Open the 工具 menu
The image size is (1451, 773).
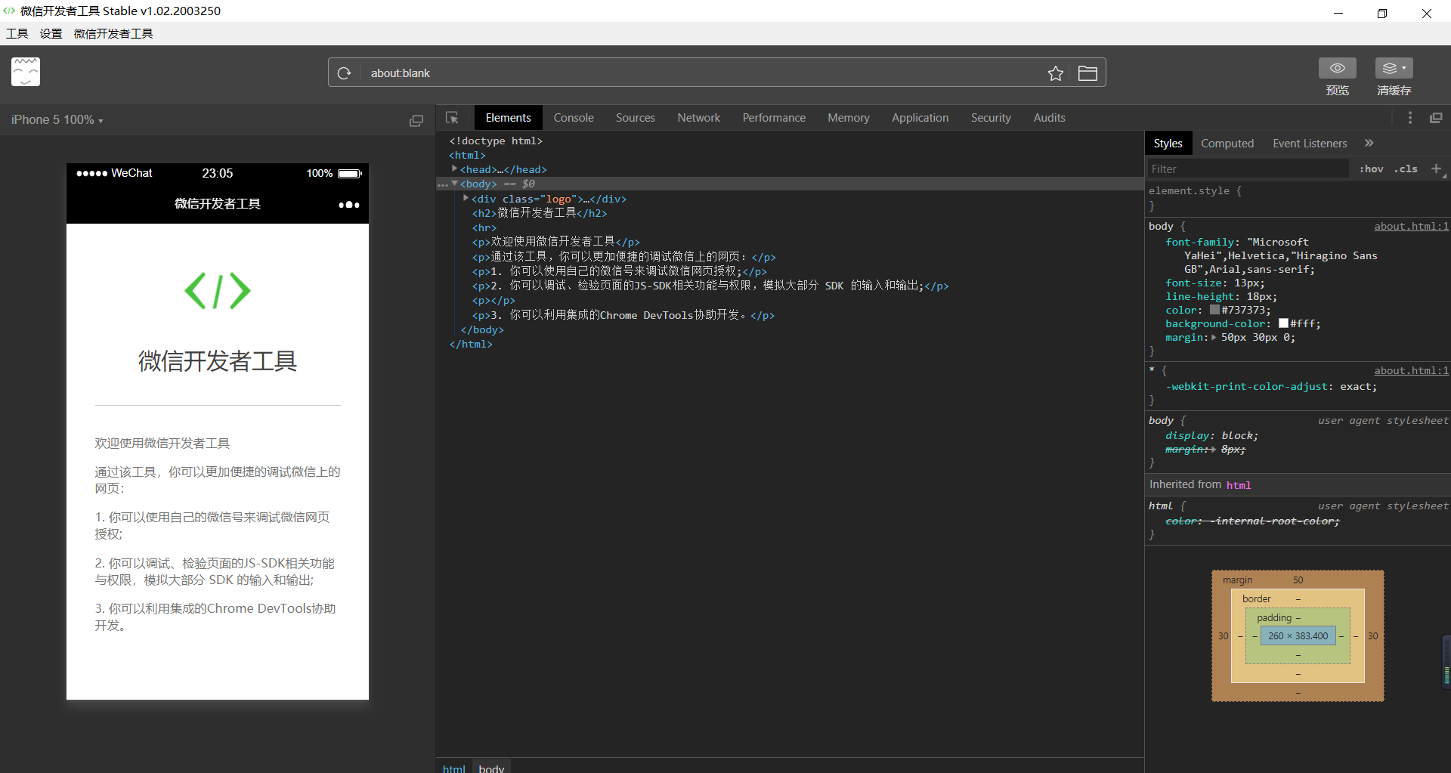(17, 34)
